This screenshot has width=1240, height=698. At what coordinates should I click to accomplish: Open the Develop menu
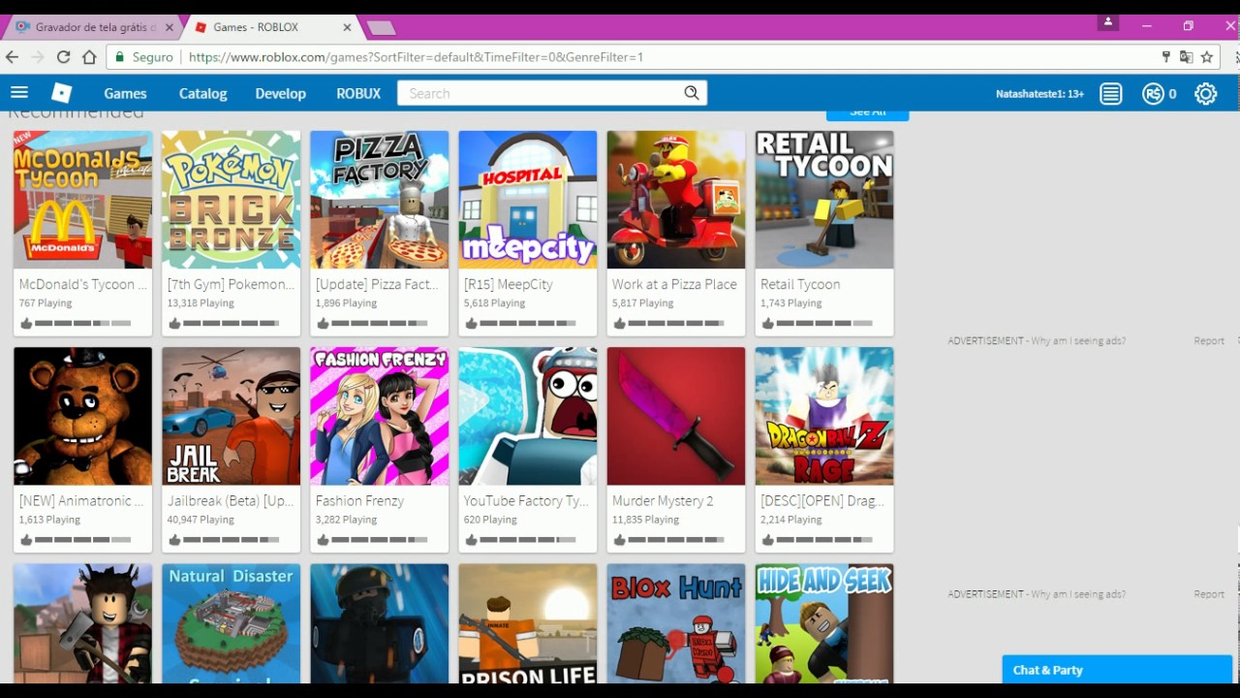click(x=281, y=94)
